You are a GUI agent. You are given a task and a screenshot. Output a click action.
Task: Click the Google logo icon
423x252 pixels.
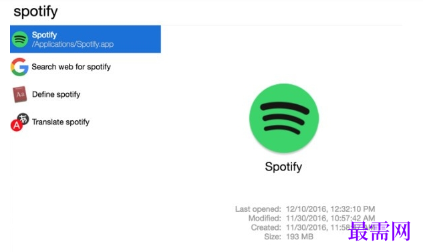pyautogui.click(x=19, y=67)
